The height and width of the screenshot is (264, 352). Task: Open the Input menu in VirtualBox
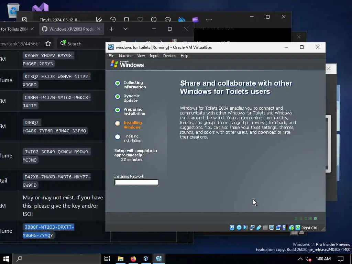tap(154, 56)
